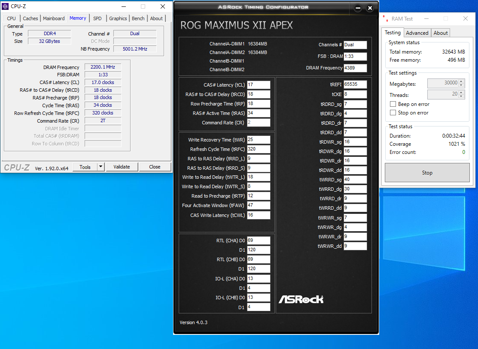This screenshot has height=349, width=478.
Task: Select the Testing tab in RAM Test
Action: (x=393, y=32)
